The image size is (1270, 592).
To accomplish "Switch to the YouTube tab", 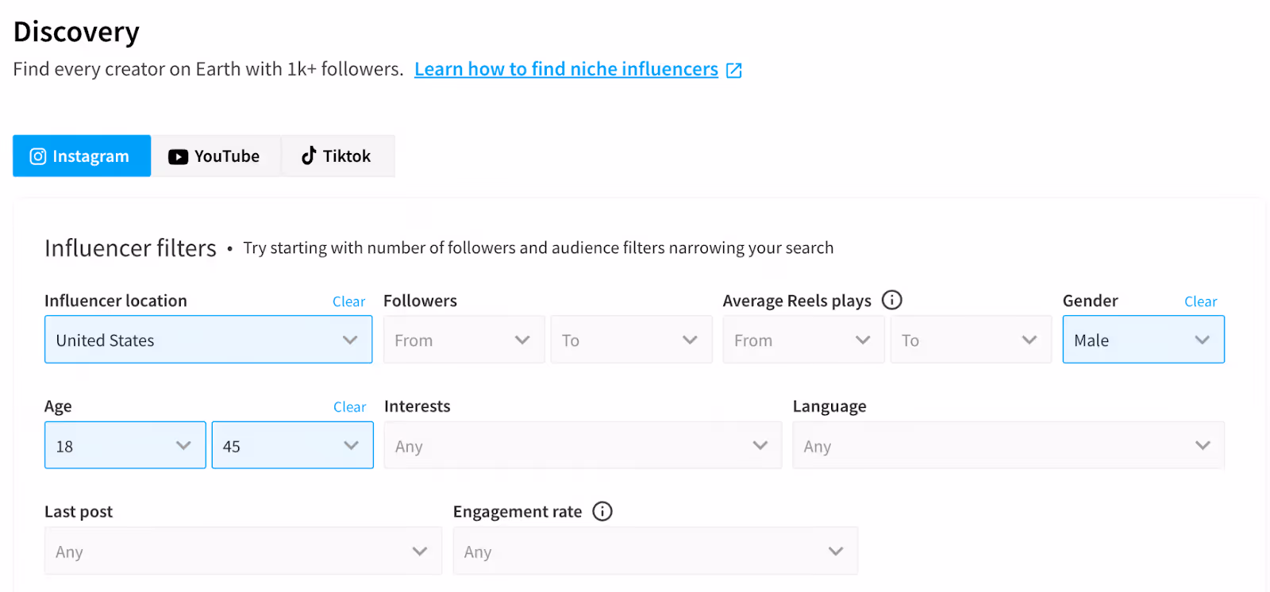I will [214, 156].
